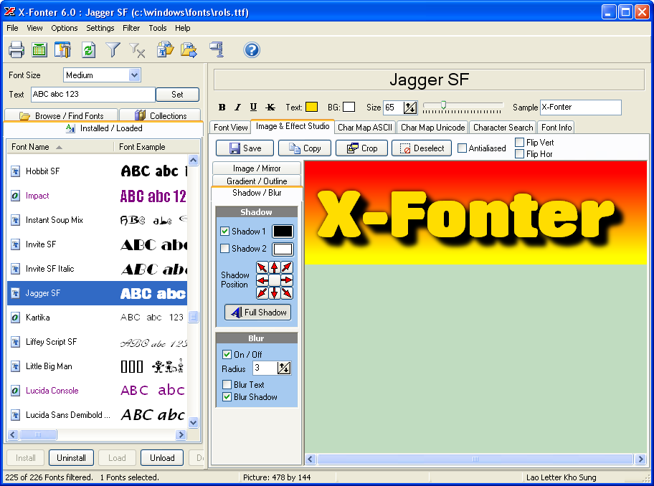Click the funnel filter icon
The height and width of the screenshot is (486, 654).
113,49
